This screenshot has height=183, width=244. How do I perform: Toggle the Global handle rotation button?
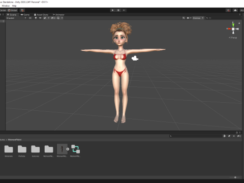[x=12, y=10]
